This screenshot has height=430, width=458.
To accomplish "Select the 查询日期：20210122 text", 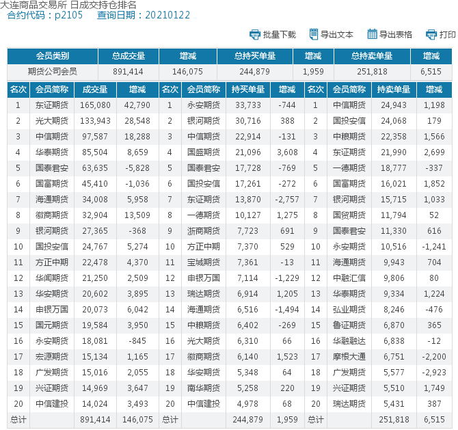I will tap(144, 15).
